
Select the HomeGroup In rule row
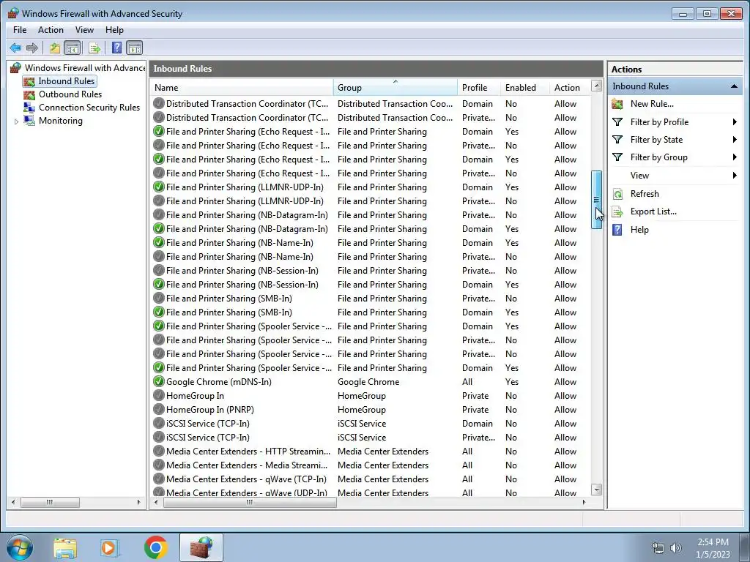point(371,396)
